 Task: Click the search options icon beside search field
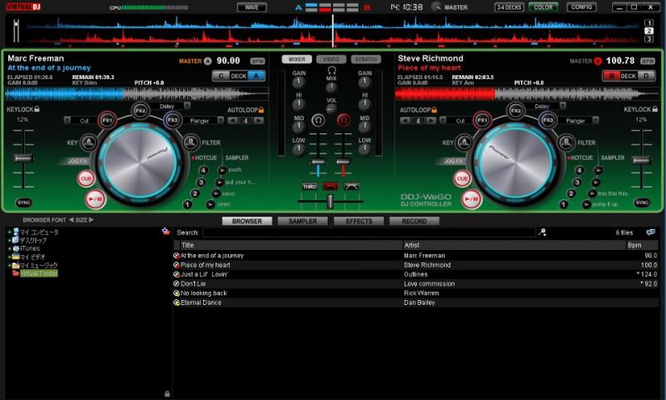(543, 232)
